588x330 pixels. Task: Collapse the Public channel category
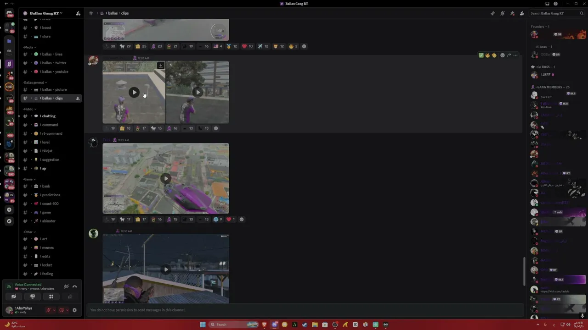pyautogui.click(x=29, y=109)
